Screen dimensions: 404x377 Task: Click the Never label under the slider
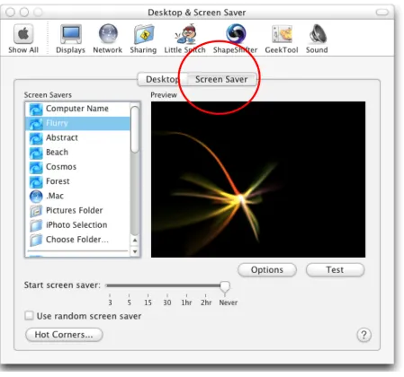click(229, 302)
